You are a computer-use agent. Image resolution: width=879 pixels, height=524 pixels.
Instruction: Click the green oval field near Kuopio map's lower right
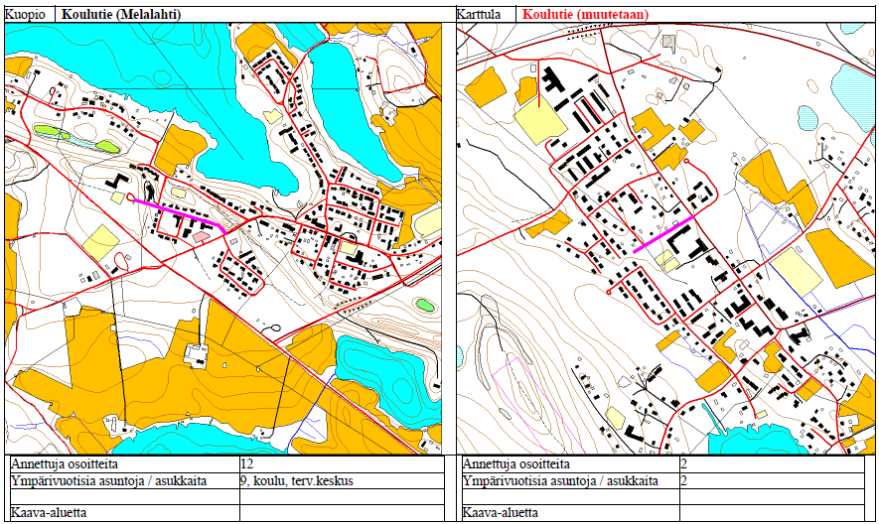[425, 305]
